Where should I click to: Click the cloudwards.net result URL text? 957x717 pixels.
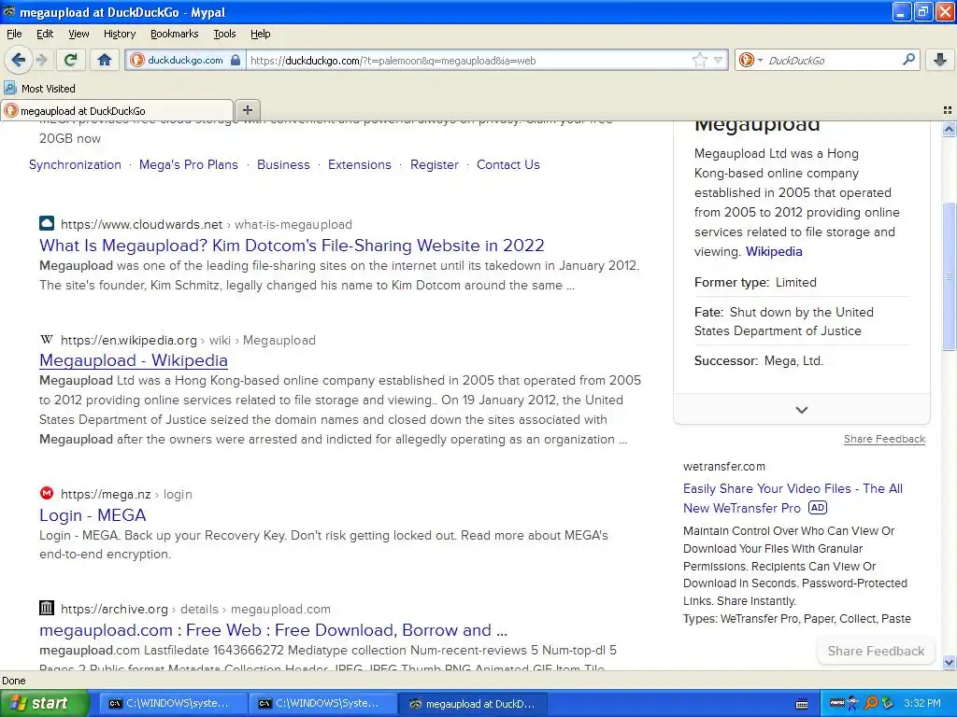[x=207, y=224]
